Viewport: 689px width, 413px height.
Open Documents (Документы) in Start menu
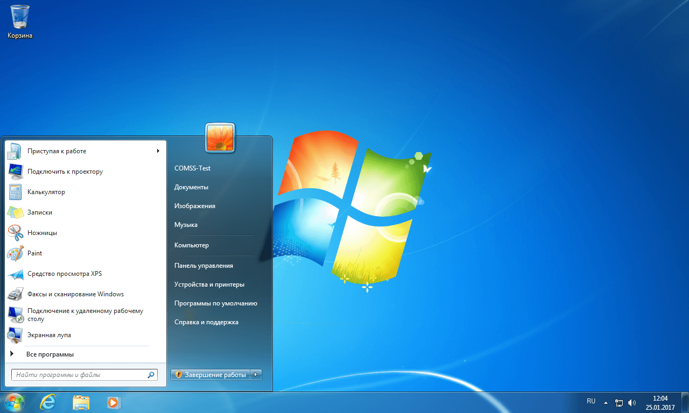click(191, 187)
